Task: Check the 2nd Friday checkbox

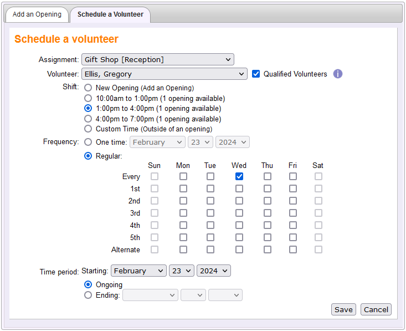Action: (x=293, y=201)
